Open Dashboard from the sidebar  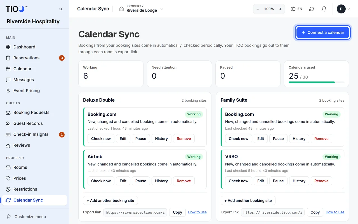(34, 47)
